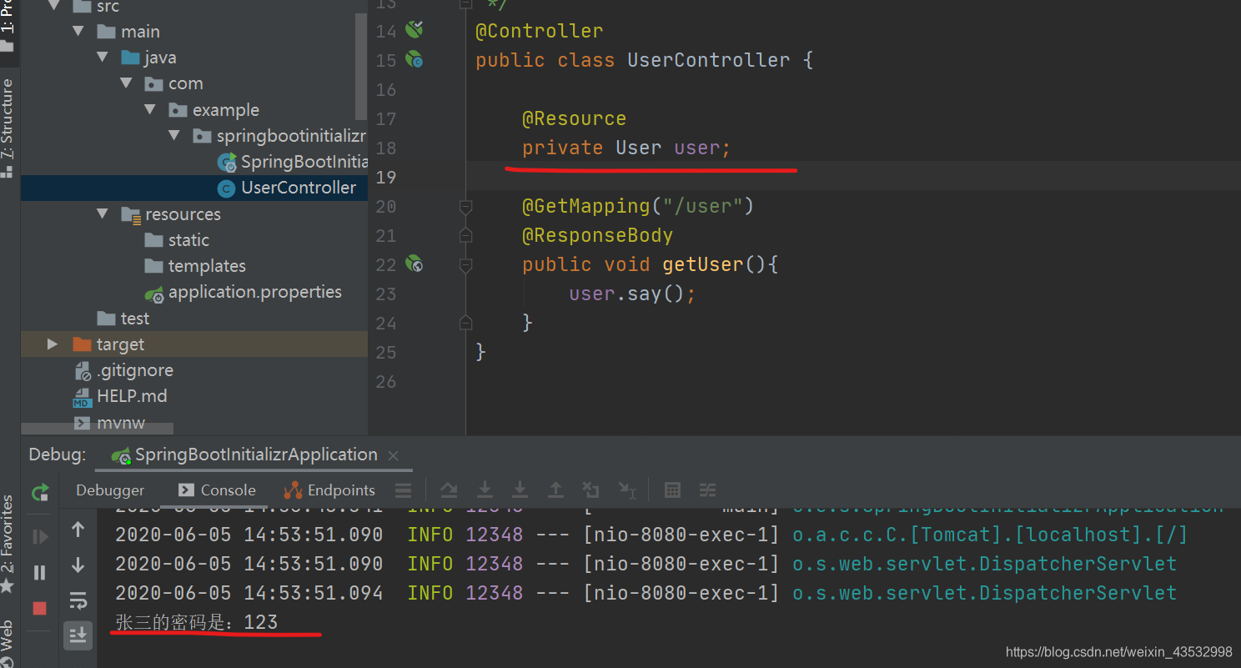
Task: Collapse the com package
Action: pyautogui.click(x=127, y=83)
